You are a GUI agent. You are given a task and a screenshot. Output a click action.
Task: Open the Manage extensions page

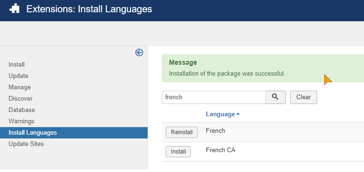point(19,87)
